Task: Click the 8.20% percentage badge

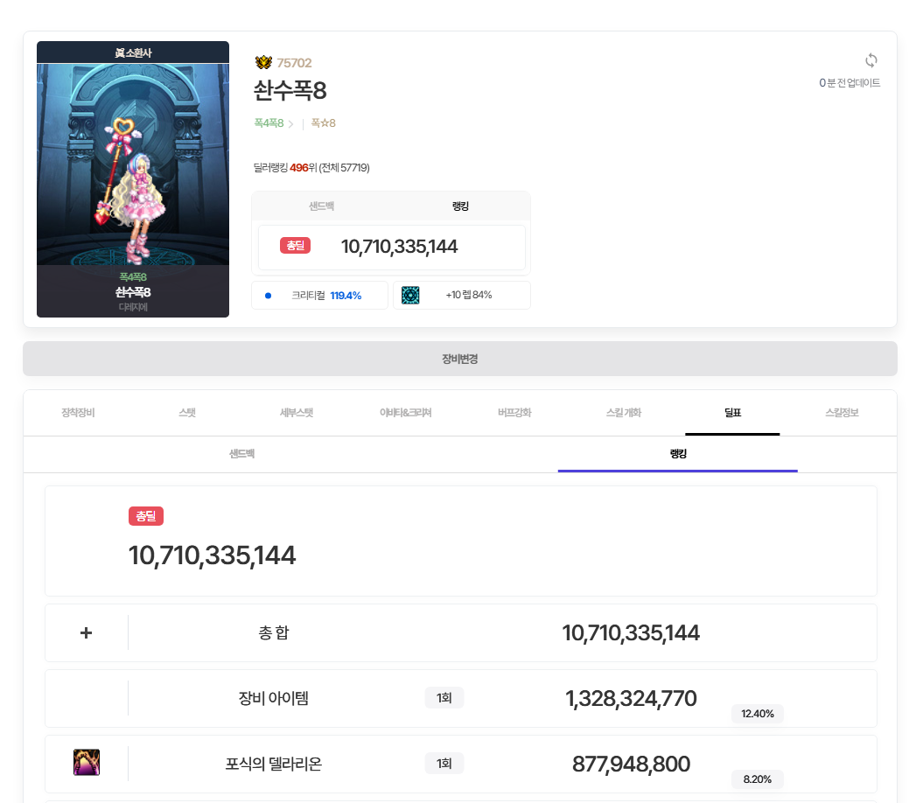Action: click(x=757, y=779)
